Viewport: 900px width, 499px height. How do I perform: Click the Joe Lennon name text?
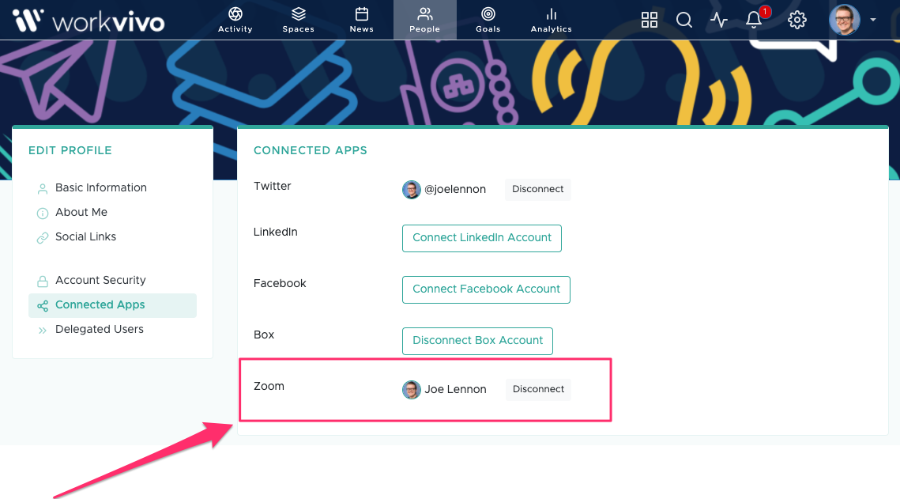[x=455, y=389]
